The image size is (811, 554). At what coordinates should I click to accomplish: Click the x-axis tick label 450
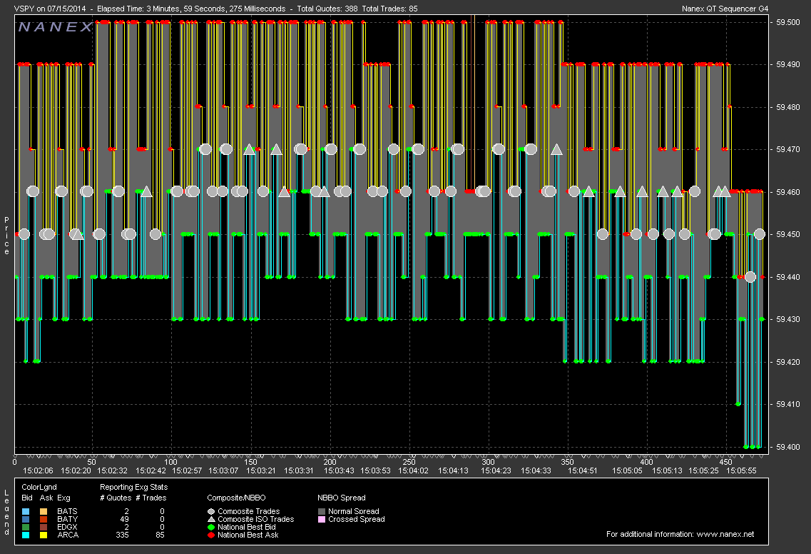point(725,462)
